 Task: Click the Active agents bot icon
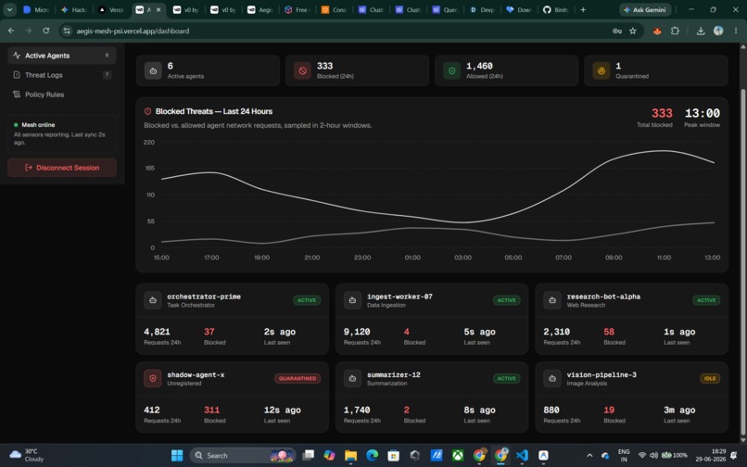pos(153,70)
